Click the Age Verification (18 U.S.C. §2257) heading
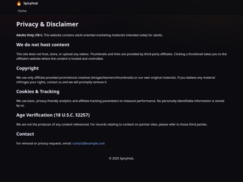Image resolution: width=243 pixels, height=182 pixels. click(x=53, y=115)
